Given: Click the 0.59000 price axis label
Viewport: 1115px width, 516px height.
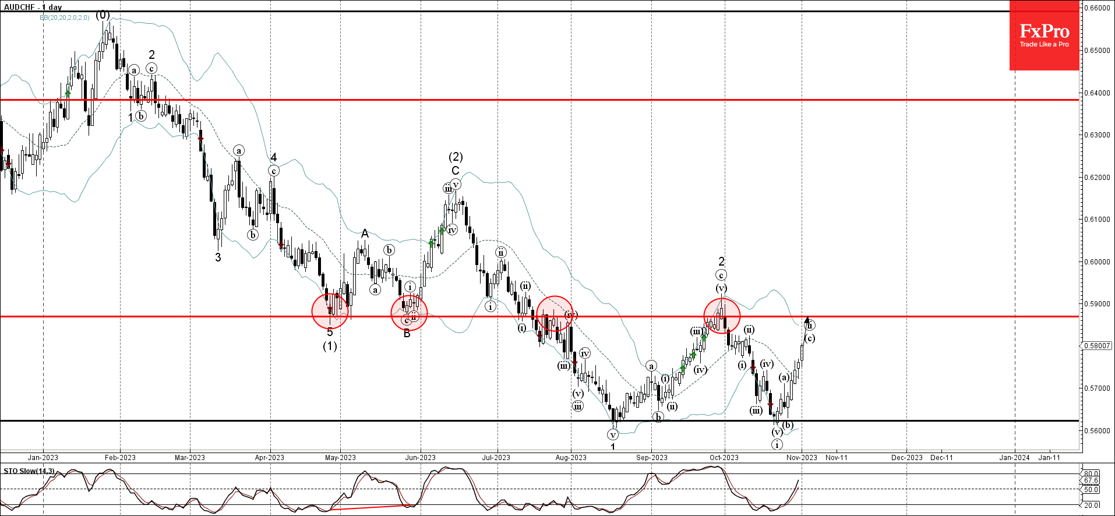Looking at the screenshot, I should (1098, 303).
